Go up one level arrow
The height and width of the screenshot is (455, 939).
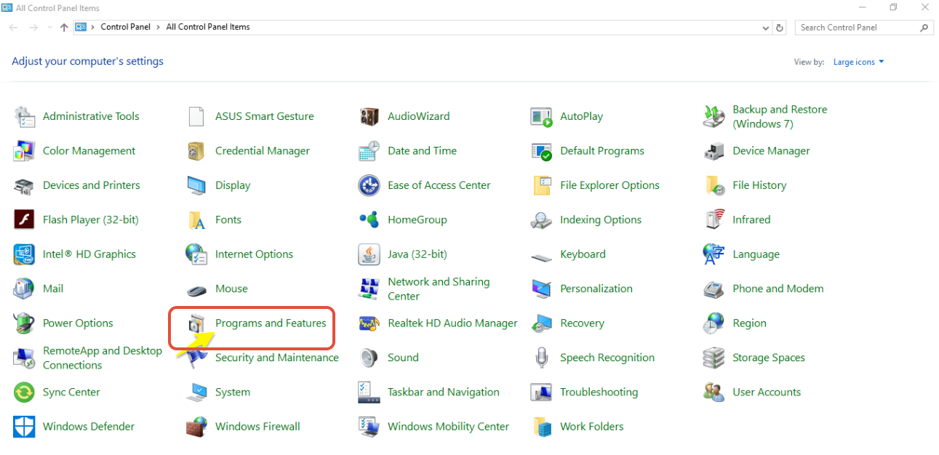(64, 28)
